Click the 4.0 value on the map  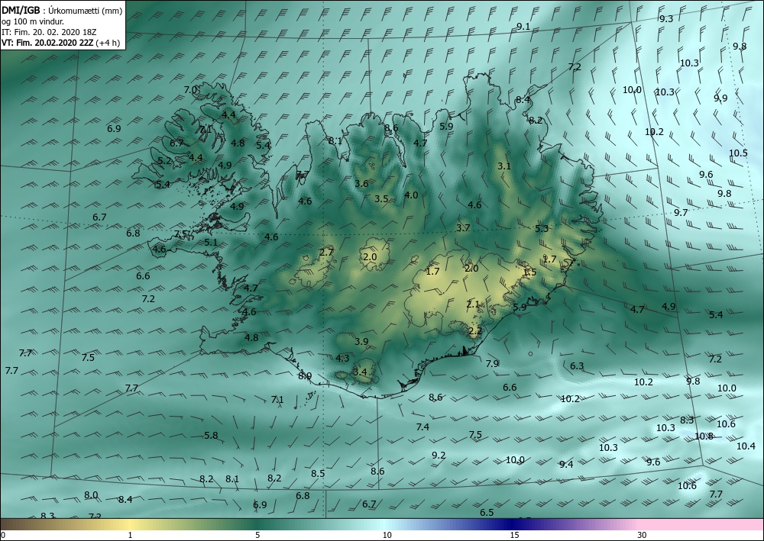tap(411, 195)
